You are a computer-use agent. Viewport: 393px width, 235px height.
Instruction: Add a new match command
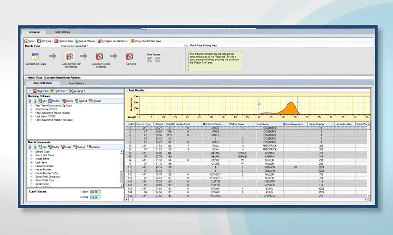(x=42, y=147)
